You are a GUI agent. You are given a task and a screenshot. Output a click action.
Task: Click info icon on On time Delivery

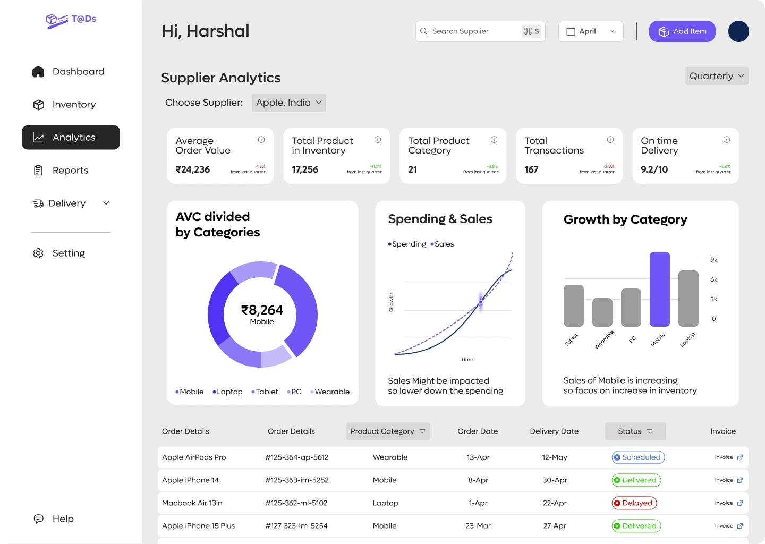pos(727,140)
